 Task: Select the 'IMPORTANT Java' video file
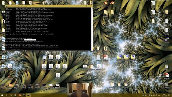17,86
